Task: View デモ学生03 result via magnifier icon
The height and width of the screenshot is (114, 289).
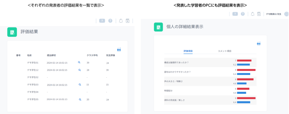Action: coord(80,85)
